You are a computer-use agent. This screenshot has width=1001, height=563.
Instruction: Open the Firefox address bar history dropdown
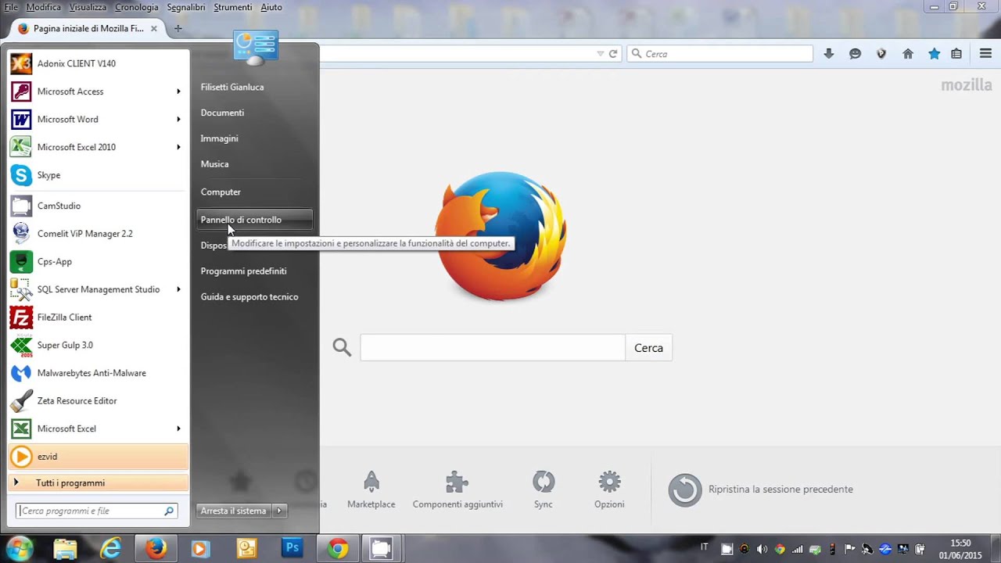coord(601,54)
